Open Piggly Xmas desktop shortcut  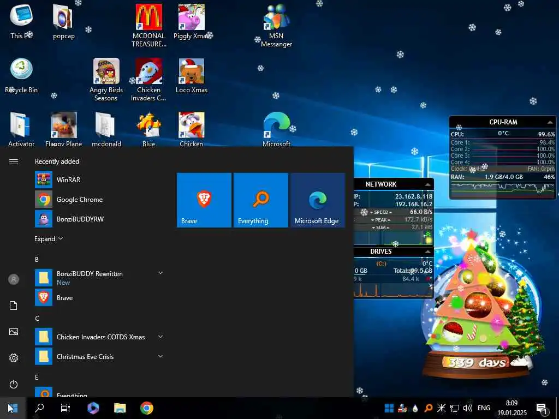(x=192, y=21)
